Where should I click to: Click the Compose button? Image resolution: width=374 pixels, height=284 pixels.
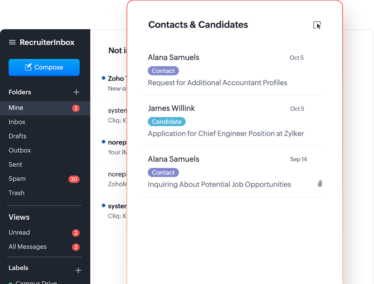[44, 67]
